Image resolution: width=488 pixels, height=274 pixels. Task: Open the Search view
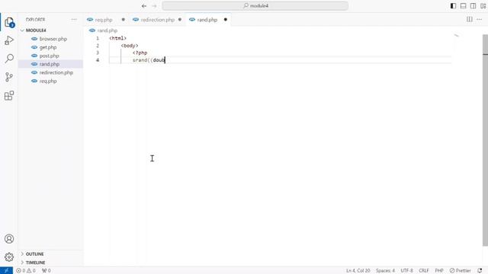click(9, 59)
